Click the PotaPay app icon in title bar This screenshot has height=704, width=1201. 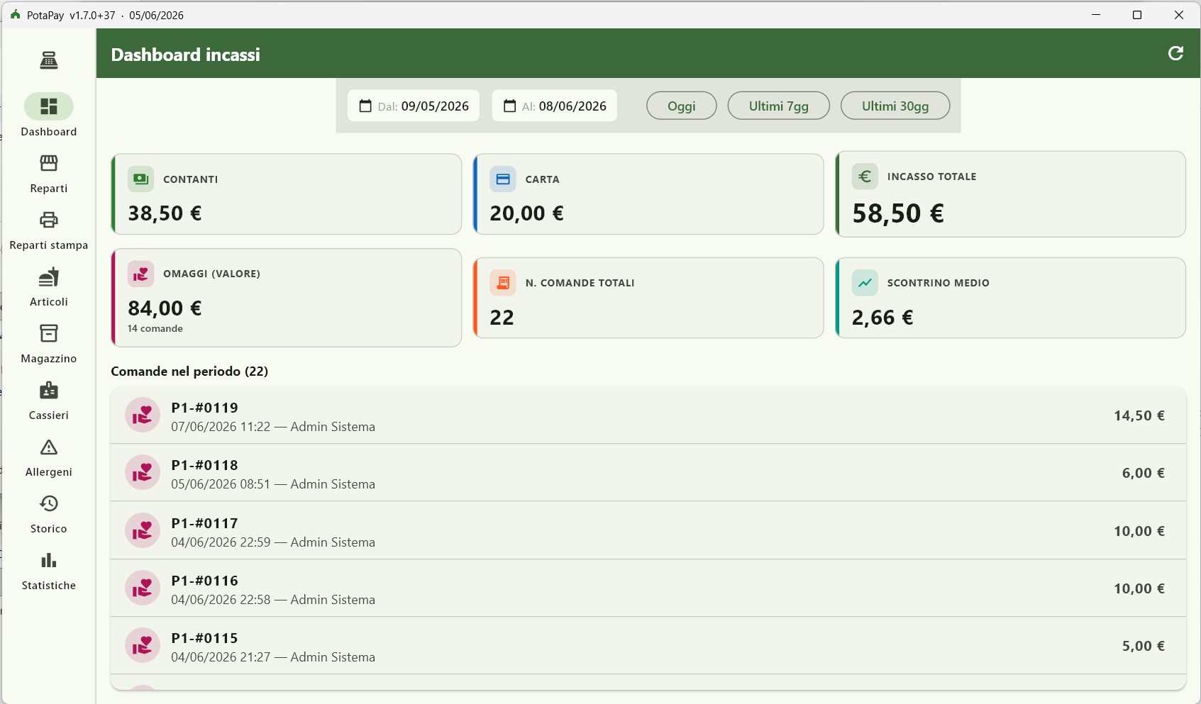tap(15, 14)
